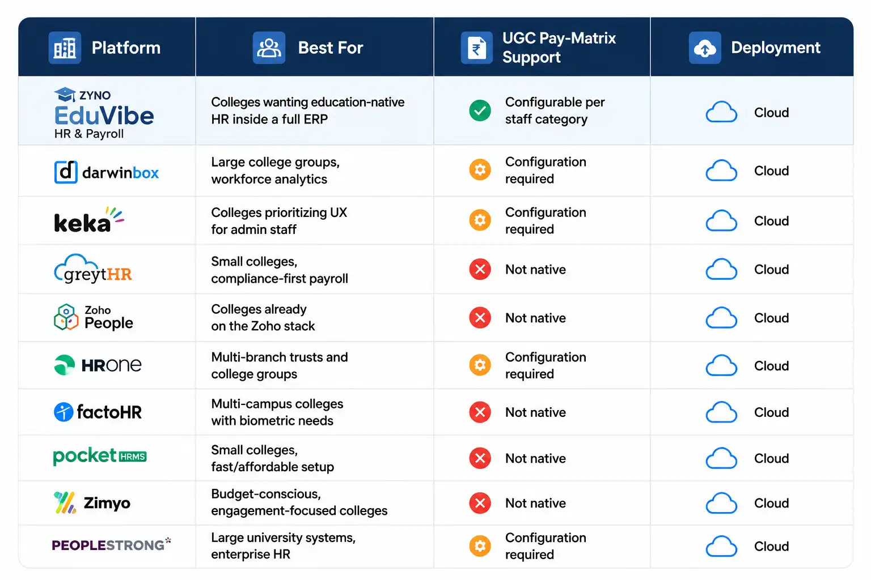Click cloud icon in pocket HRMS row
Image resolution: width=871 pixels, height=580 pixels.
721,458
